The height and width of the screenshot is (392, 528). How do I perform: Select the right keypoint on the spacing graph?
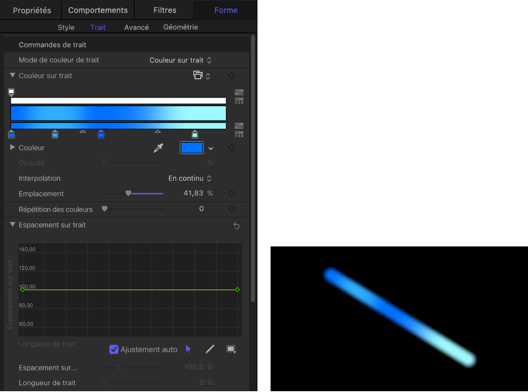pyautogui.click(x=238, y=289)
